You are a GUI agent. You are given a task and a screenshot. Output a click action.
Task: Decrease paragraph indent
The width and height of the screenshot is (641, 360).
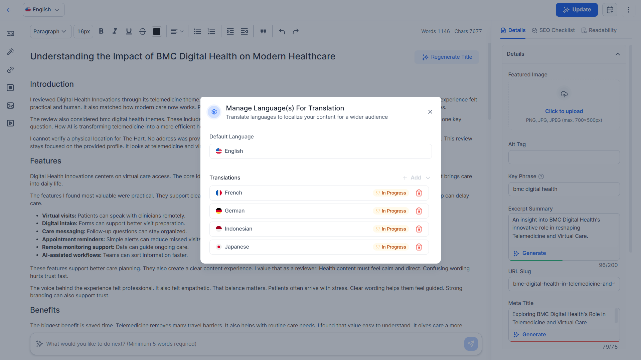tap(244, 31)
